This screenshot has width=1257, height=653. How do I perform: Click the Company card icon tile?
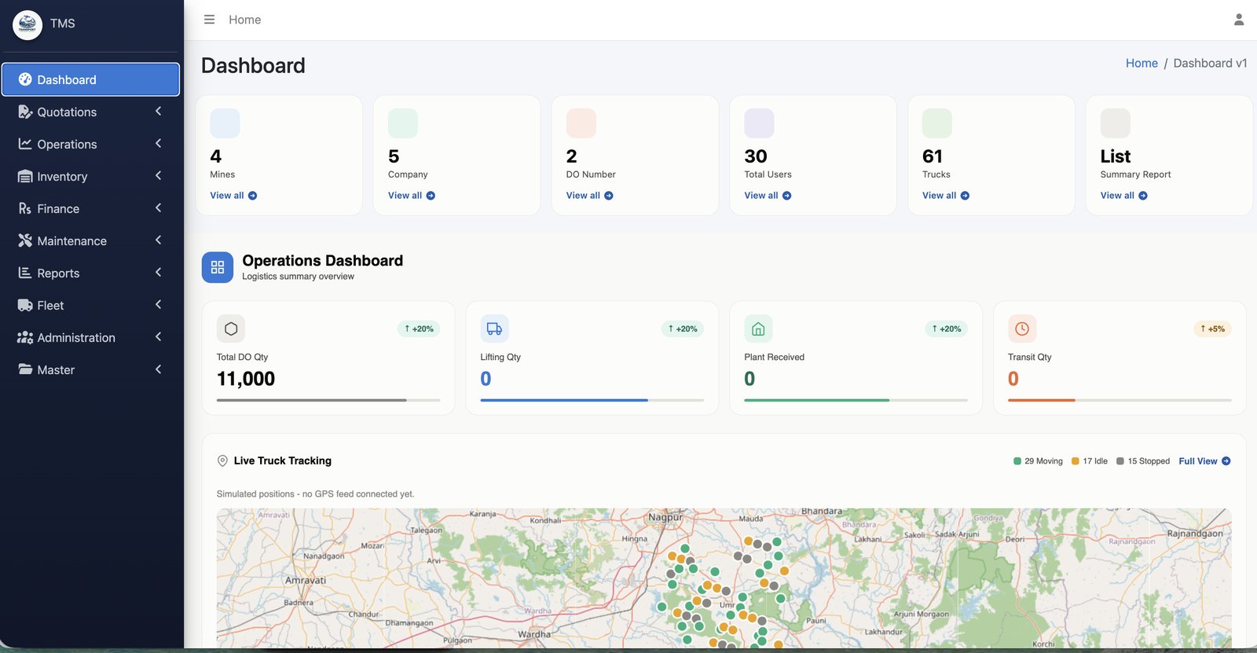pyautogui.click(x=403, y=123)
